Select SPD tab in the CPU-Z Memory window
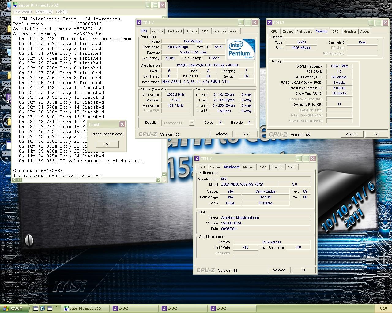This screenshot has height=313, width=392. point(336,31)
